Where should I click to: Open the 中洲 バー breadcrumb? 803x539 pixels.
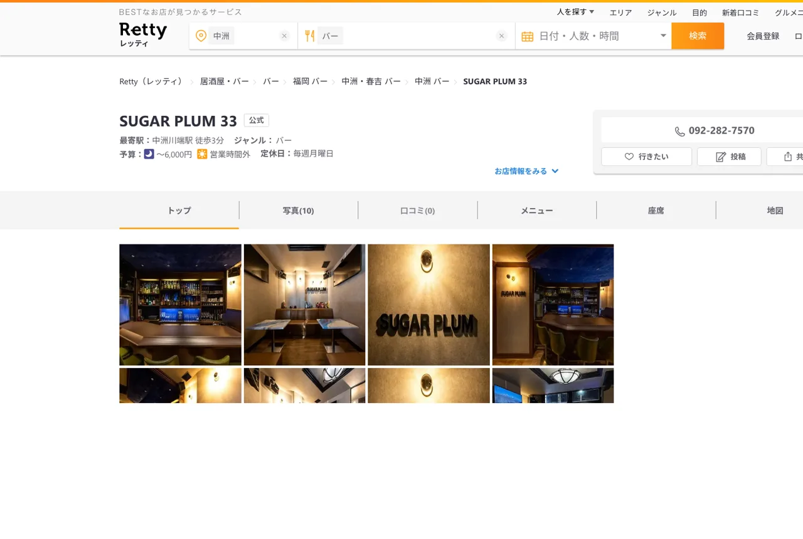(432, 81)
